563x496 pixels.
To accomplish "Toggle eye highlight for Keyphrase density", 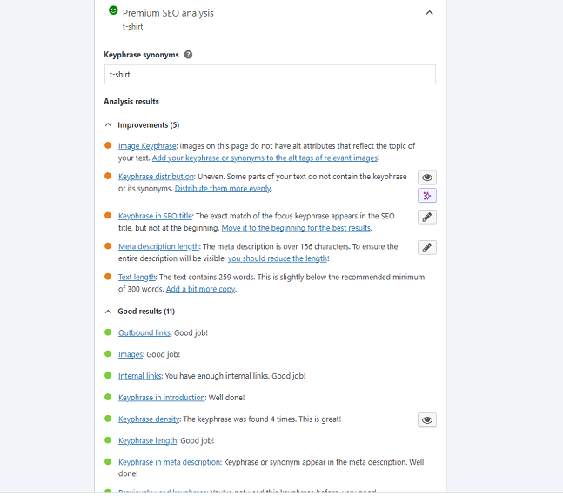I will [426, 420].
